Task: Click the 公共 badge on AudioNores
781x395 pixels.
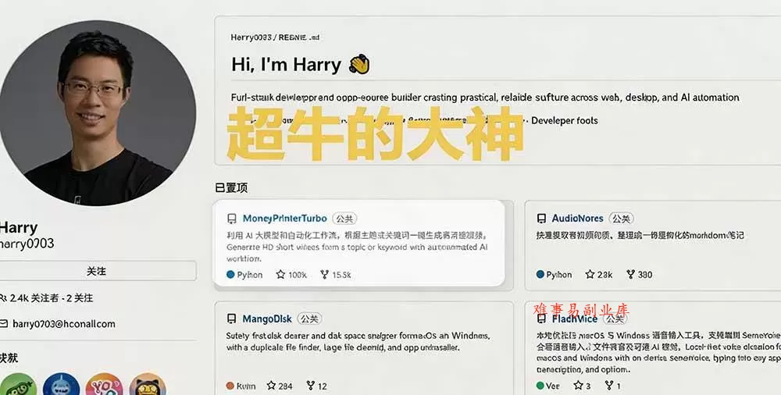Action: click(621, 219)
